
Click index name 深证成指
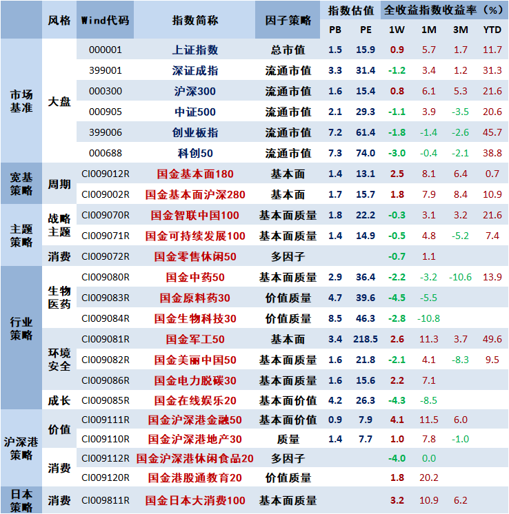point(195,70)
